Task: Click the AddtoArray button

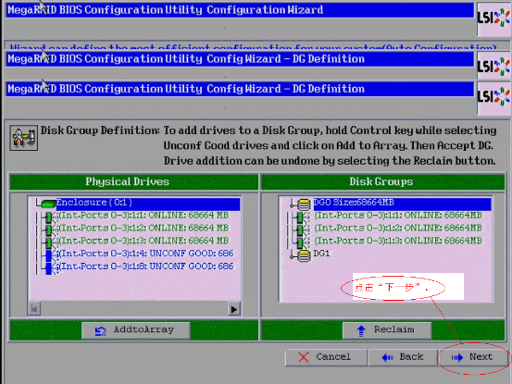Action: [136, 330]
